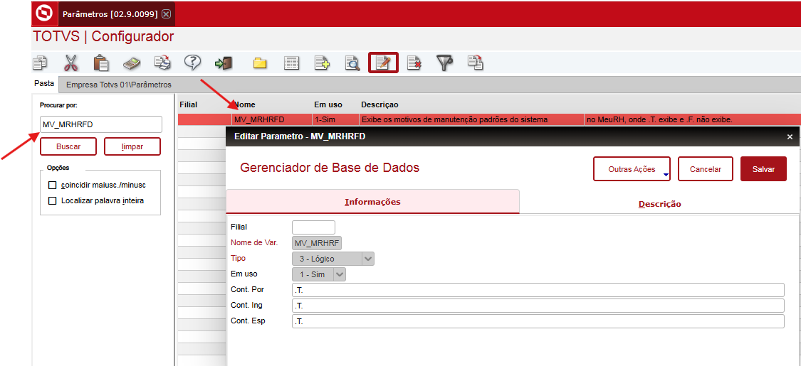Image resolution: width=801 pixels, height=366 pixels.
Task: Click the Em uso column header
Action: click(x=328, y=104)
